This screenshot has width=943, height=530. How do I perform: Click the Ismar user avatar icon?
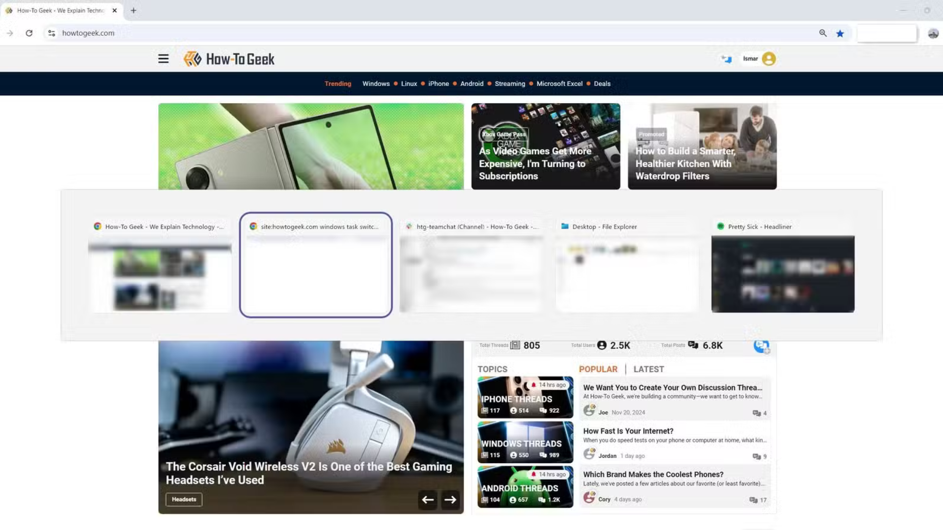(x=769, y=59)
